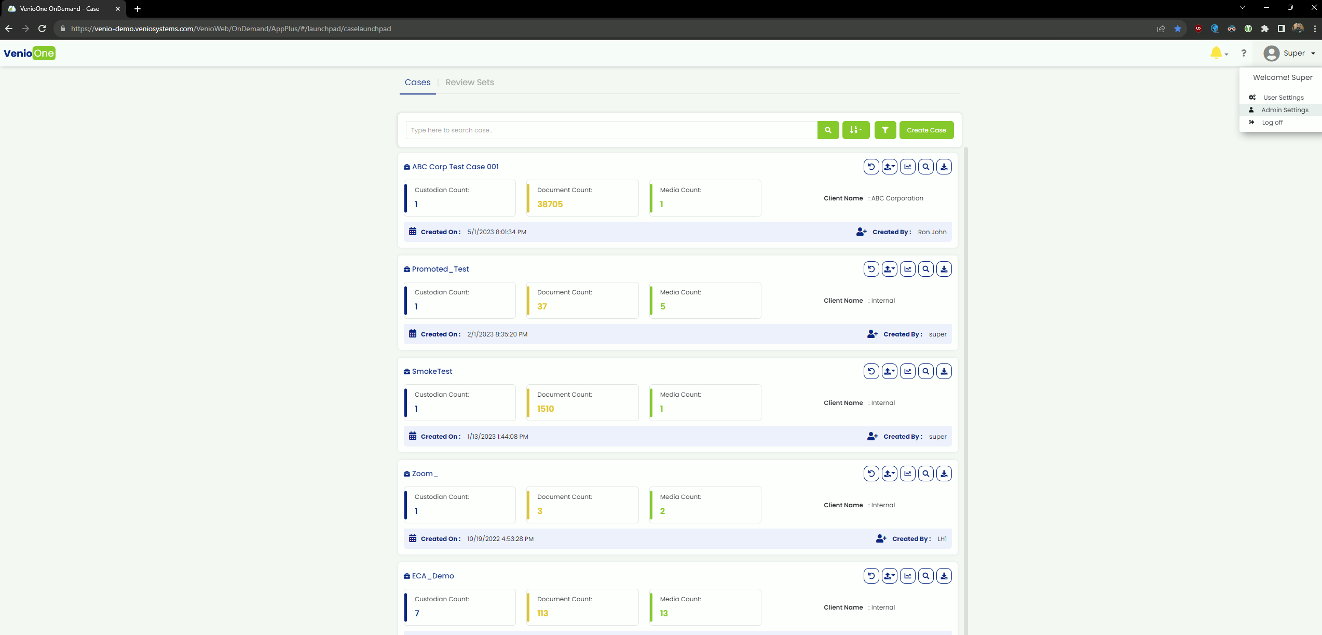1322x635 pixels.
Task: Click the created by name Ron John
Action: (x=932, y=232)
